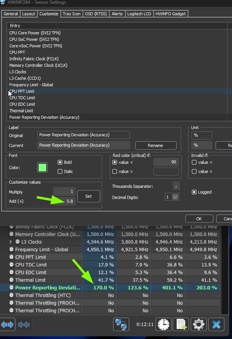
Task: Click the HWiNFO64 title bar app icon
Action: click(x=3, y=2)
